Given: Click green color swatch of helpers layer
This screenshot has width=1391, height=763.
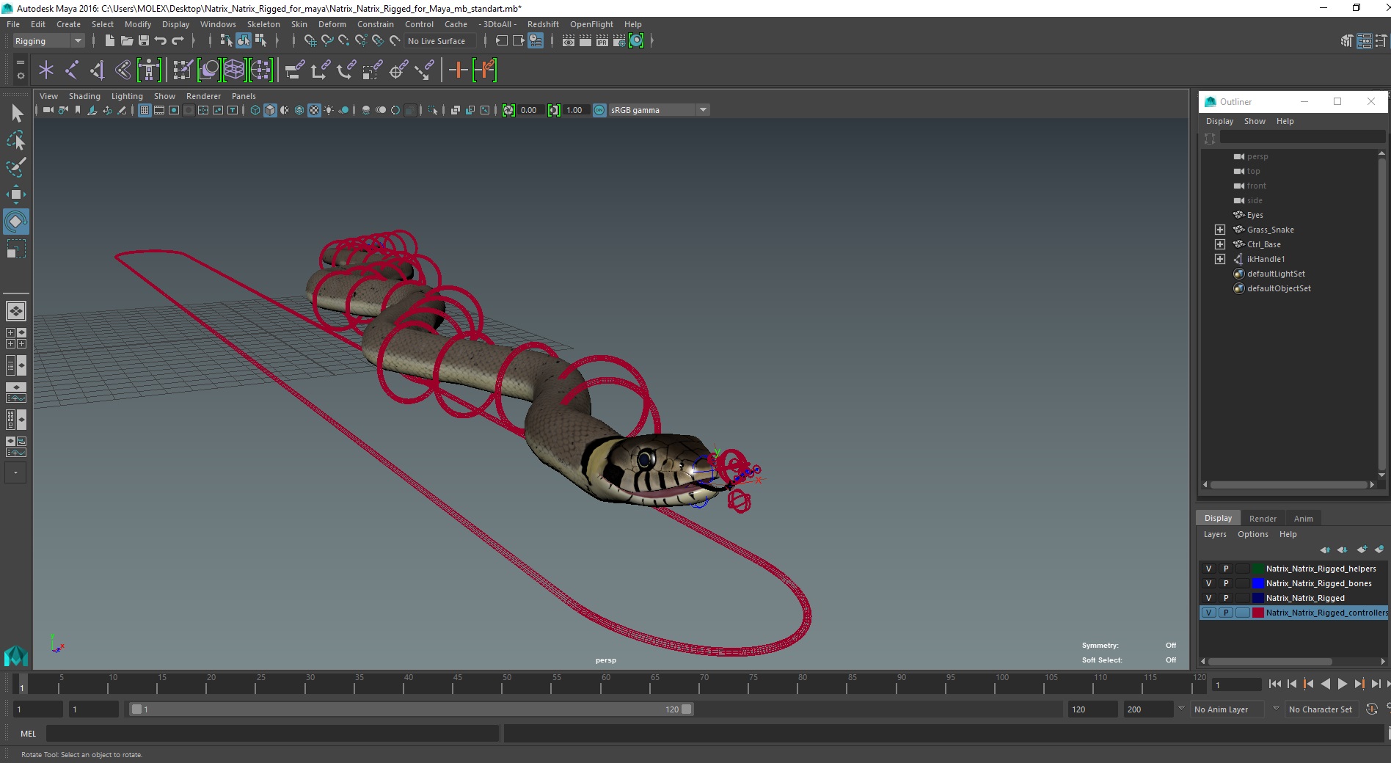Looking at the screenshot, I should click(x=1258, y=569).
